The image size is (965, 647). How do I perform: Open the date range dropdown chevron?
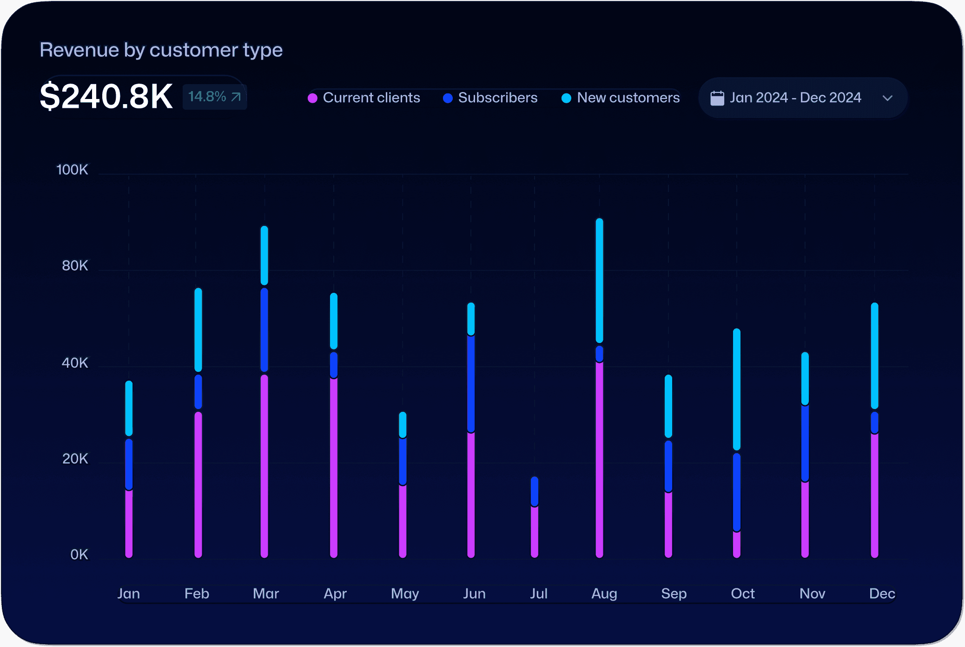coord(888,98)
